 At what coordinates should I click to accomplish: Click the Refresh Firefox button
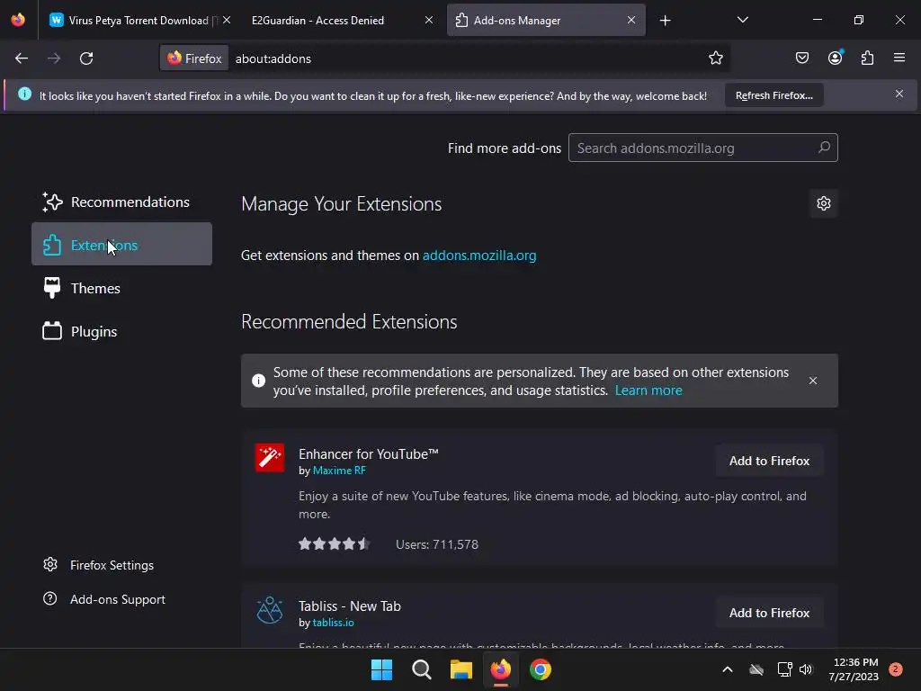point(773,95)
